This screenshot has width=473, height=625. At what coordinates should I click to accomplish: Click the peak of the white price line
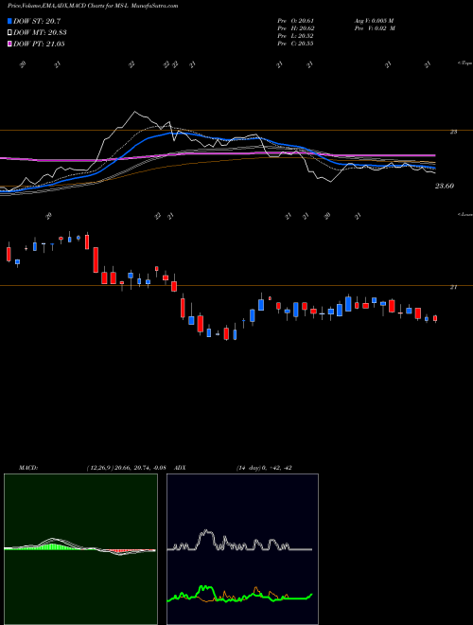tap(134, 112)
